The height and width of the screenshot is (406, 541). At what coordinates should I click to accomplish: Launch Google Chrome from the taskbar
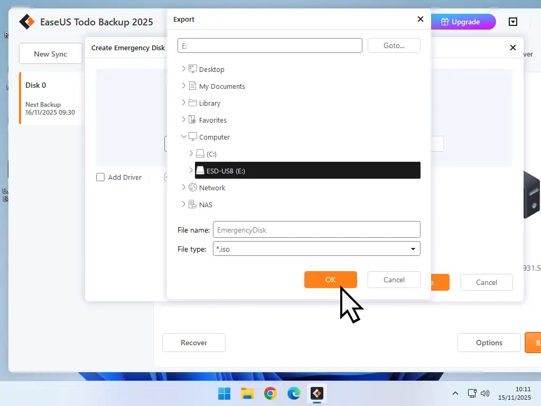tap(270, 393)
